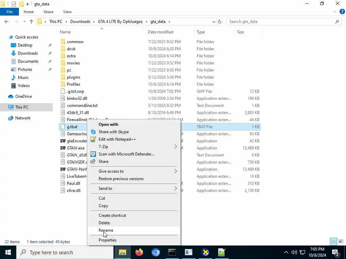Open the File ribbon tab
Image resolution: width=346 pixels, height=259 pixels.
tap(9, 12)
